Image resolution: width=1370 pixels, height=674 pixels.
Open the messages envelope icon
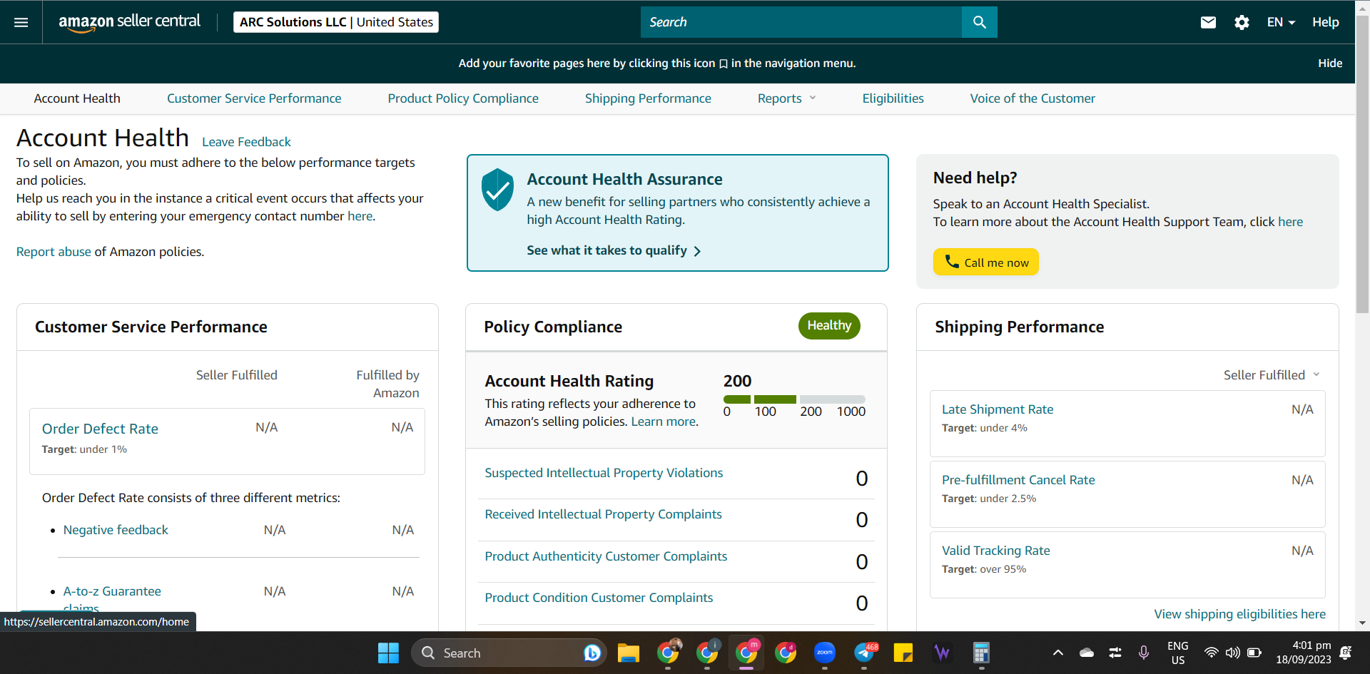1208,22
